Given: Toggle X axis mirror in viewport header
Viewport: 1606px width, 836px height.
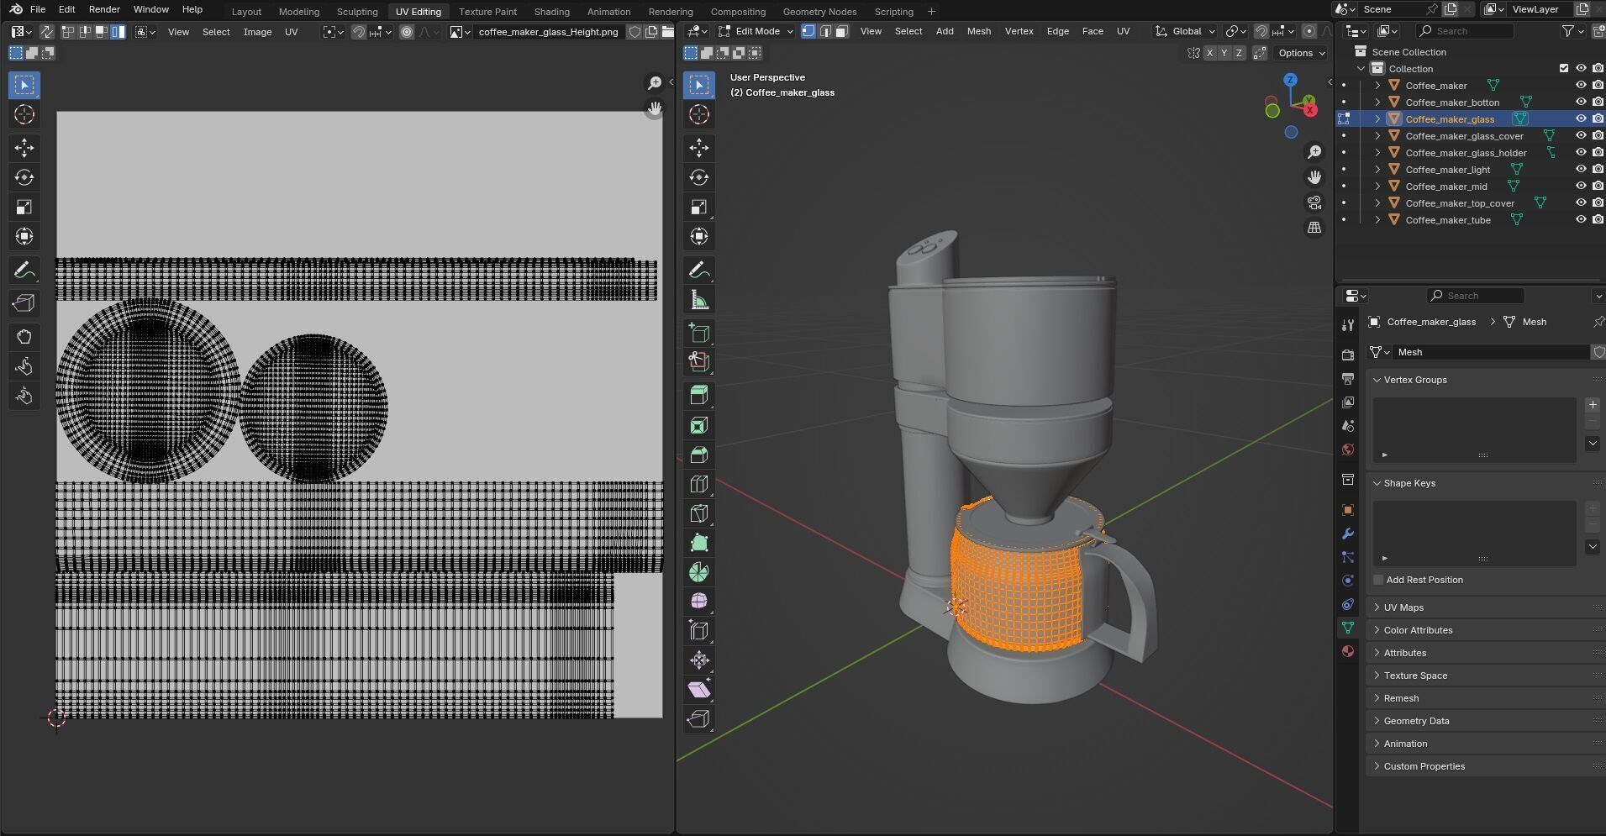Looking at the screenshot, I should [1209, 53].
